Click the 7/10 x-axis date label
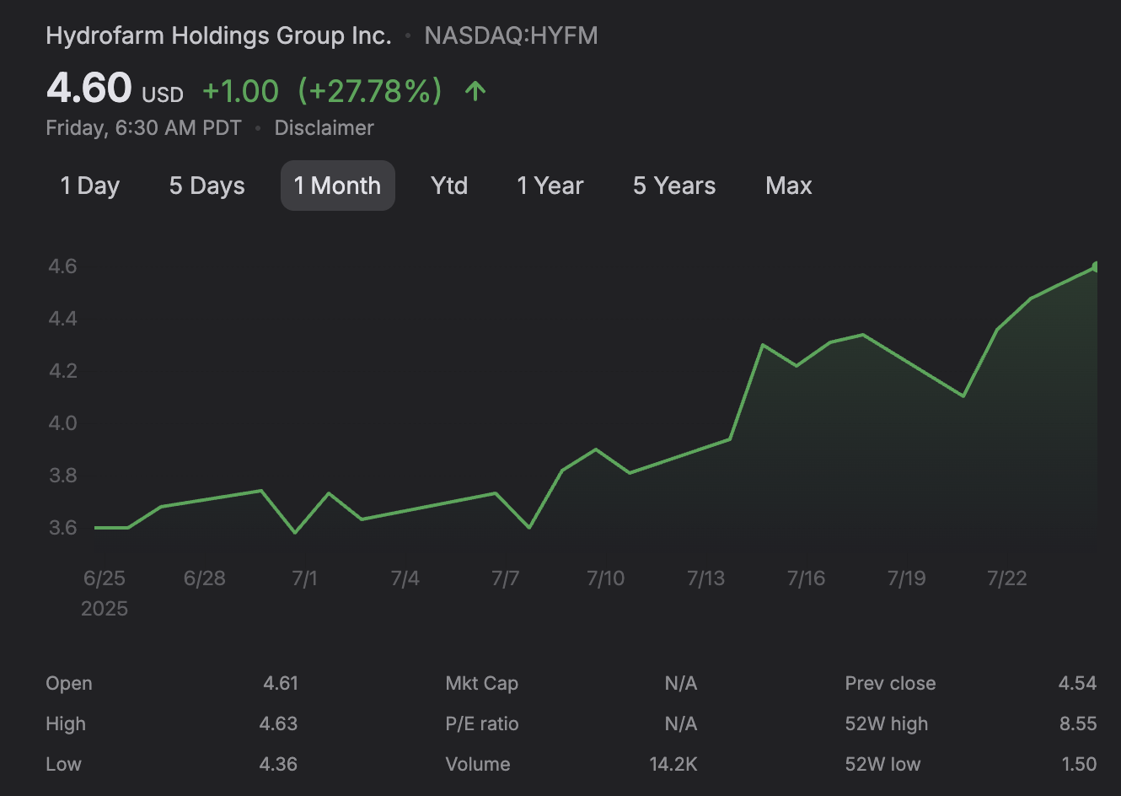 pos(605,578)
